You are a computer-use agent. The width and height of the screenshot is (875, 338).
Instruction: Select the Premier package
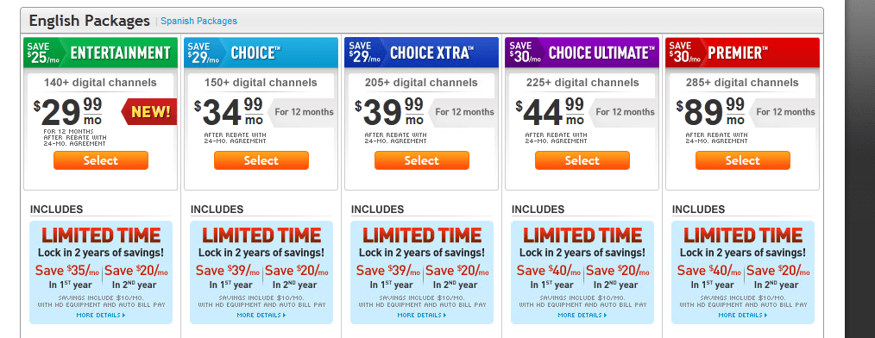pyautogui.click(x=743, y=160)
